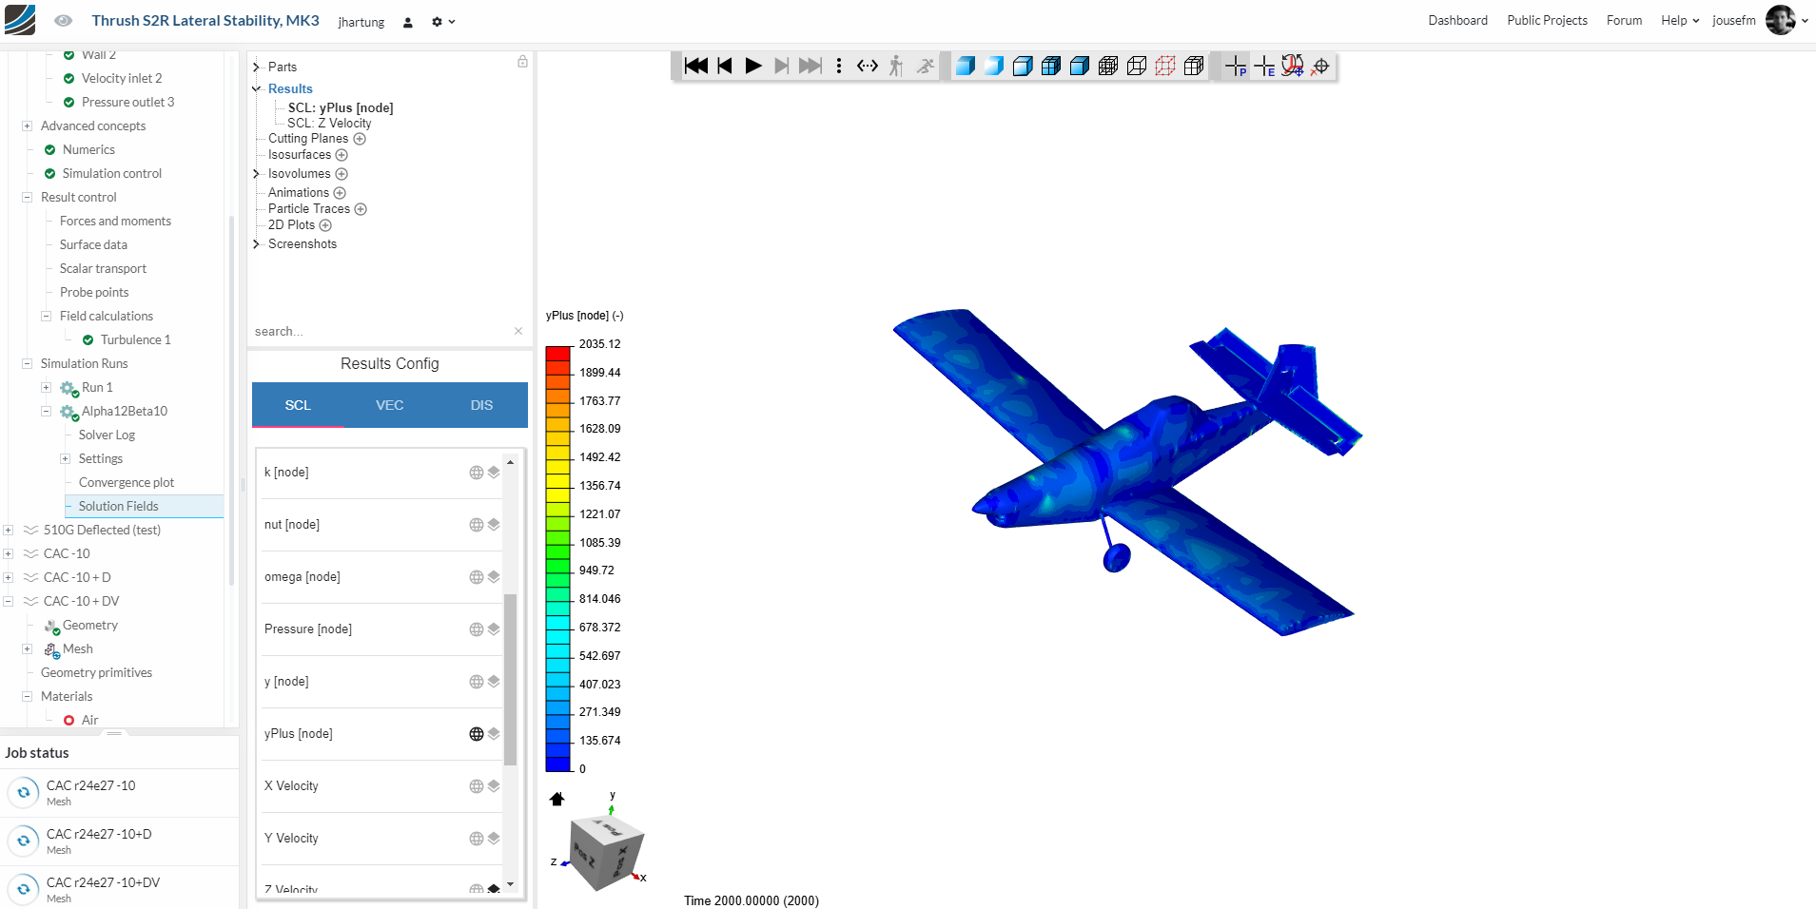Viewport: 1816px width, 909px height.
Task: Click the person icon next to jhartung
Action: coord(408,22)
